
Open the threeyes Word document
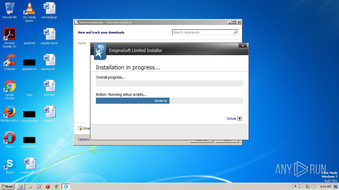[49, 114]
